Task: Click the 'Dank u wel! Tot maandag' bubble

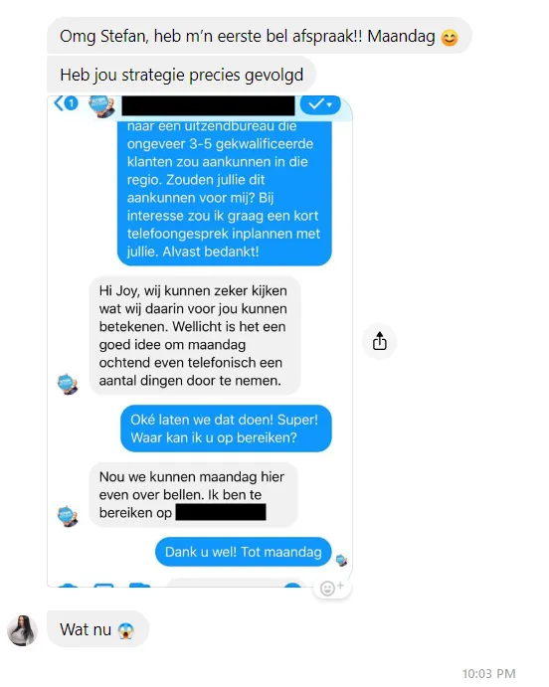Action: click(x=244, y=552)
